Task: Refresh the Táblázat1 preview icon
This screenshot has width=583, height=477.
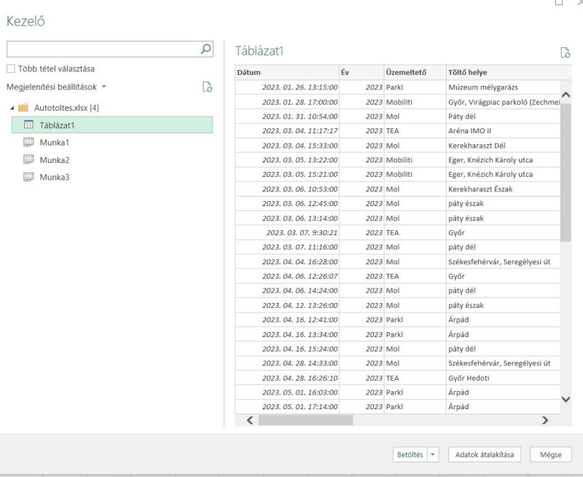Action: tap(566, 52)
